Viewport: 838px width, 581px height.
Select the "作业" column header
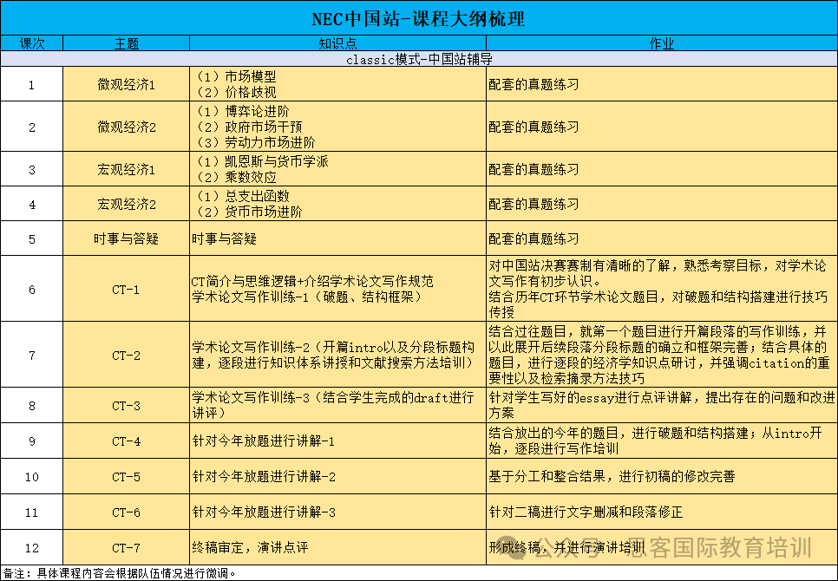662,43
